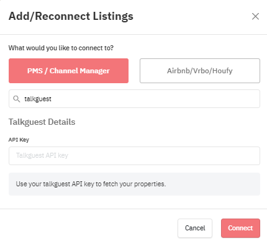The width and height of the screenshot is (267, 244).
Task: Click the word "Listings" in the dialog title
Action: point(113,16)
